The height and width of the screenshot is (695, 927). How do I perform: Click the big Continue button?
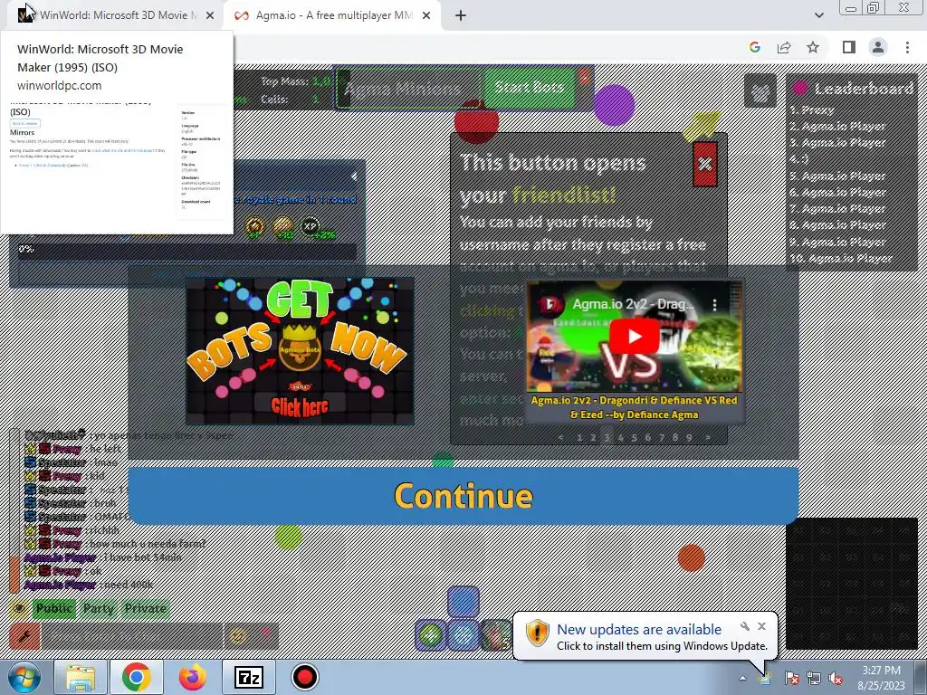click(x=463, y=495)
